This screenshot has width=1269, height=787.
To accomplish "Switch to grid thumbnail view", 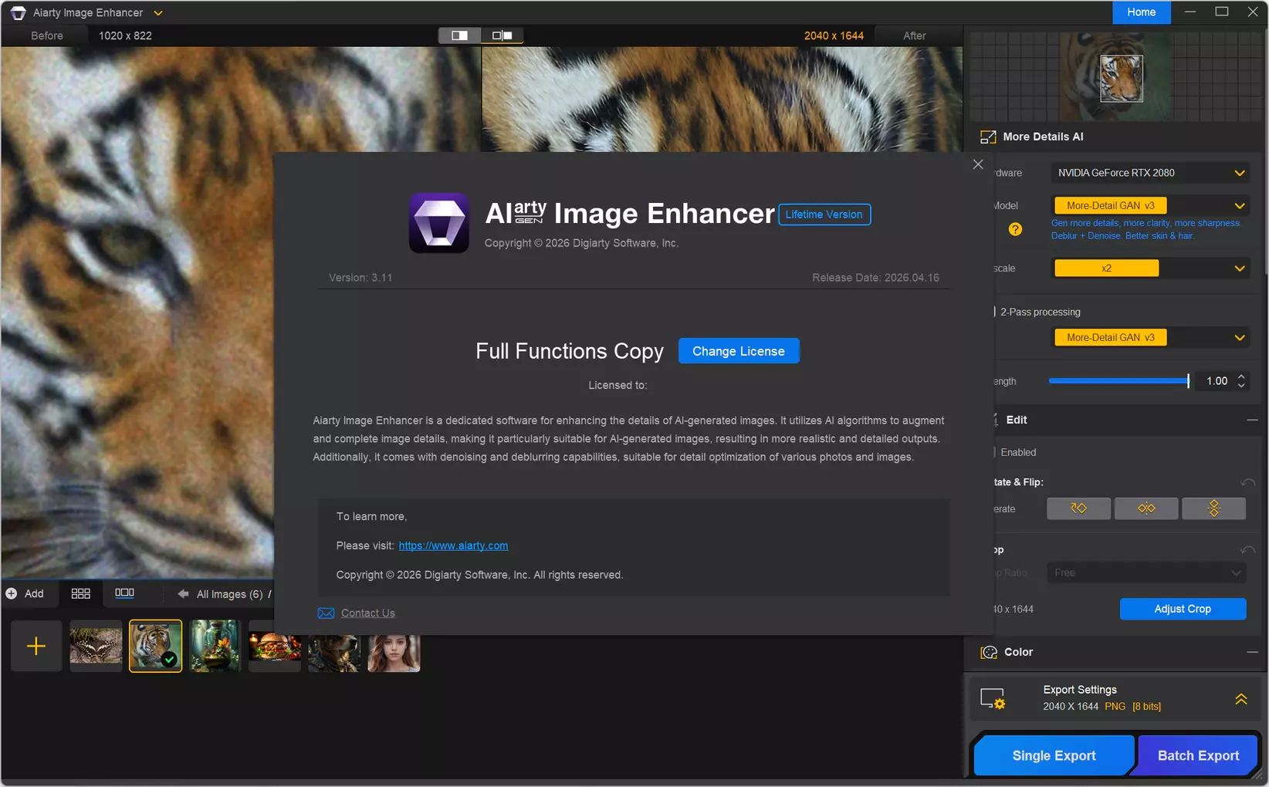I will (80, 593).
